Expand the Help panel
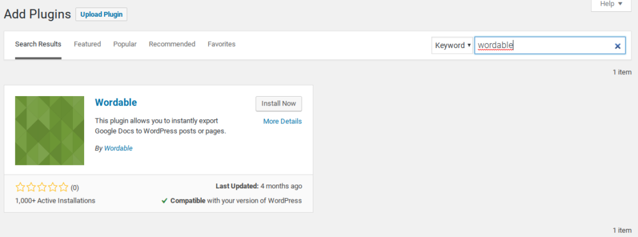The width and height of the screenshot is (638, 237). coord(611,5)
